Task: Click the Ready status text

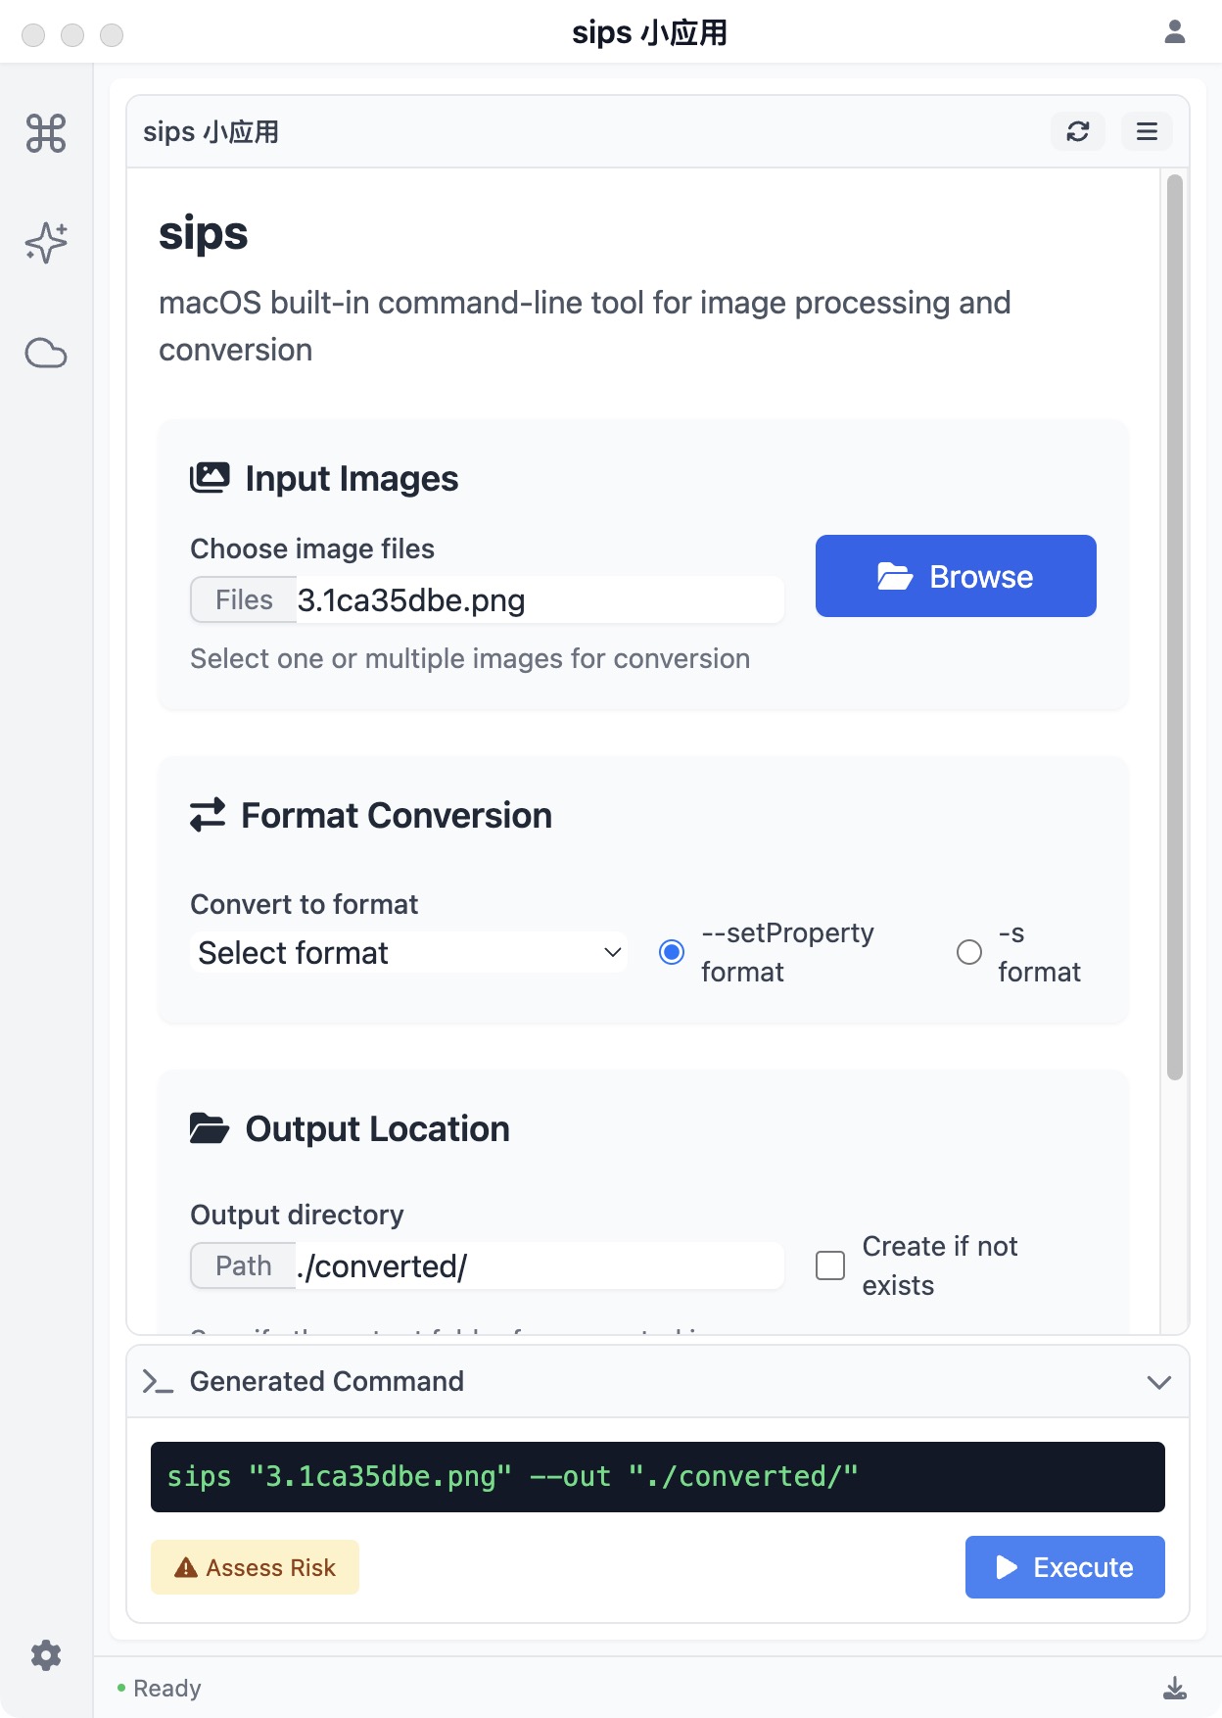Action: [166, 1688]
